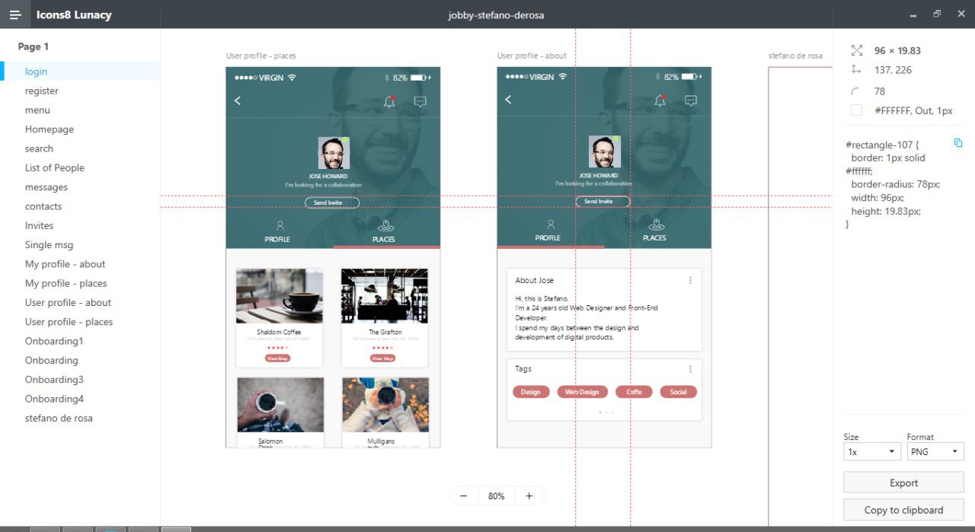Click back arrow in about artboard

click(x=508, y=100)
